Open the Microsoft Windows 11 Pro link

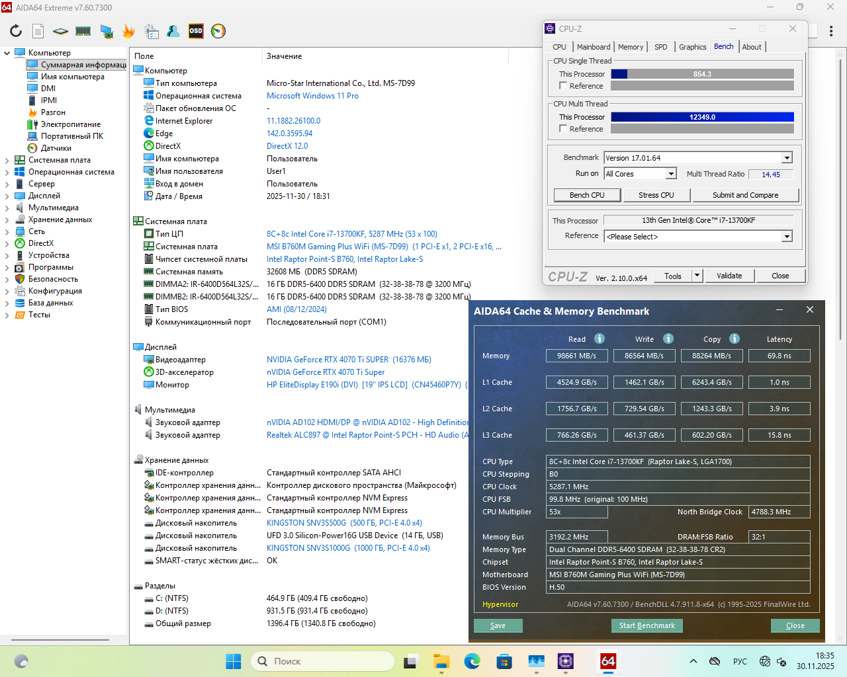click(312, 96)
